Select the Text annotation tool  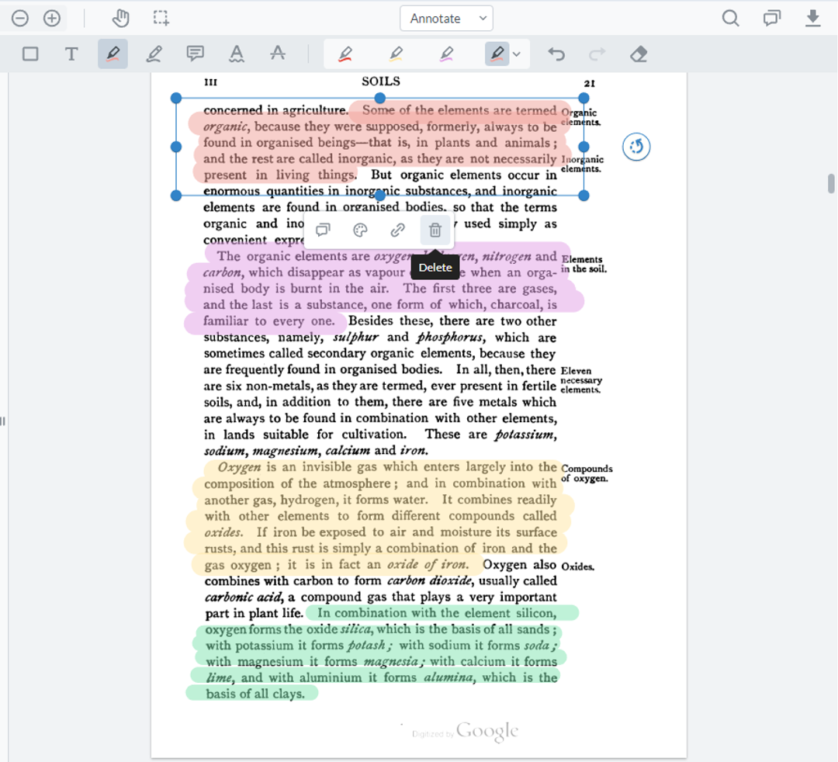(71, 54)
